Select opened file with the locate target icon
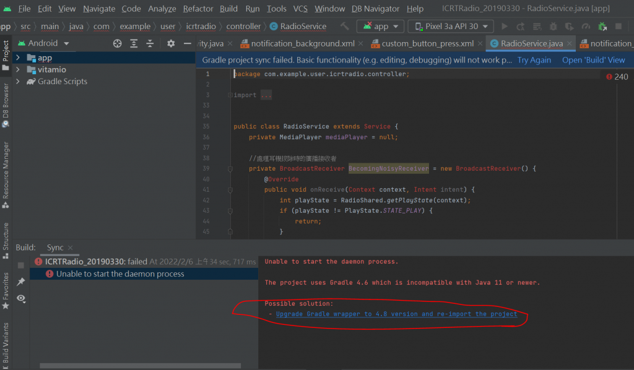The image size is (634, 370). (117, 43)
